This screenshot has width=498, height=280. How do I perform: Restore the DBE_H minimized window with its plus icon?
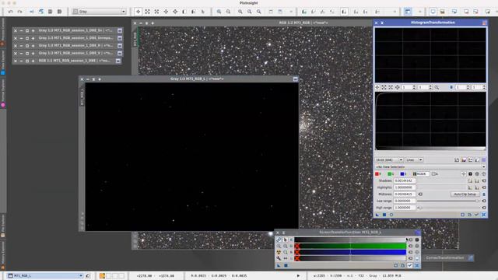point(33,46)
